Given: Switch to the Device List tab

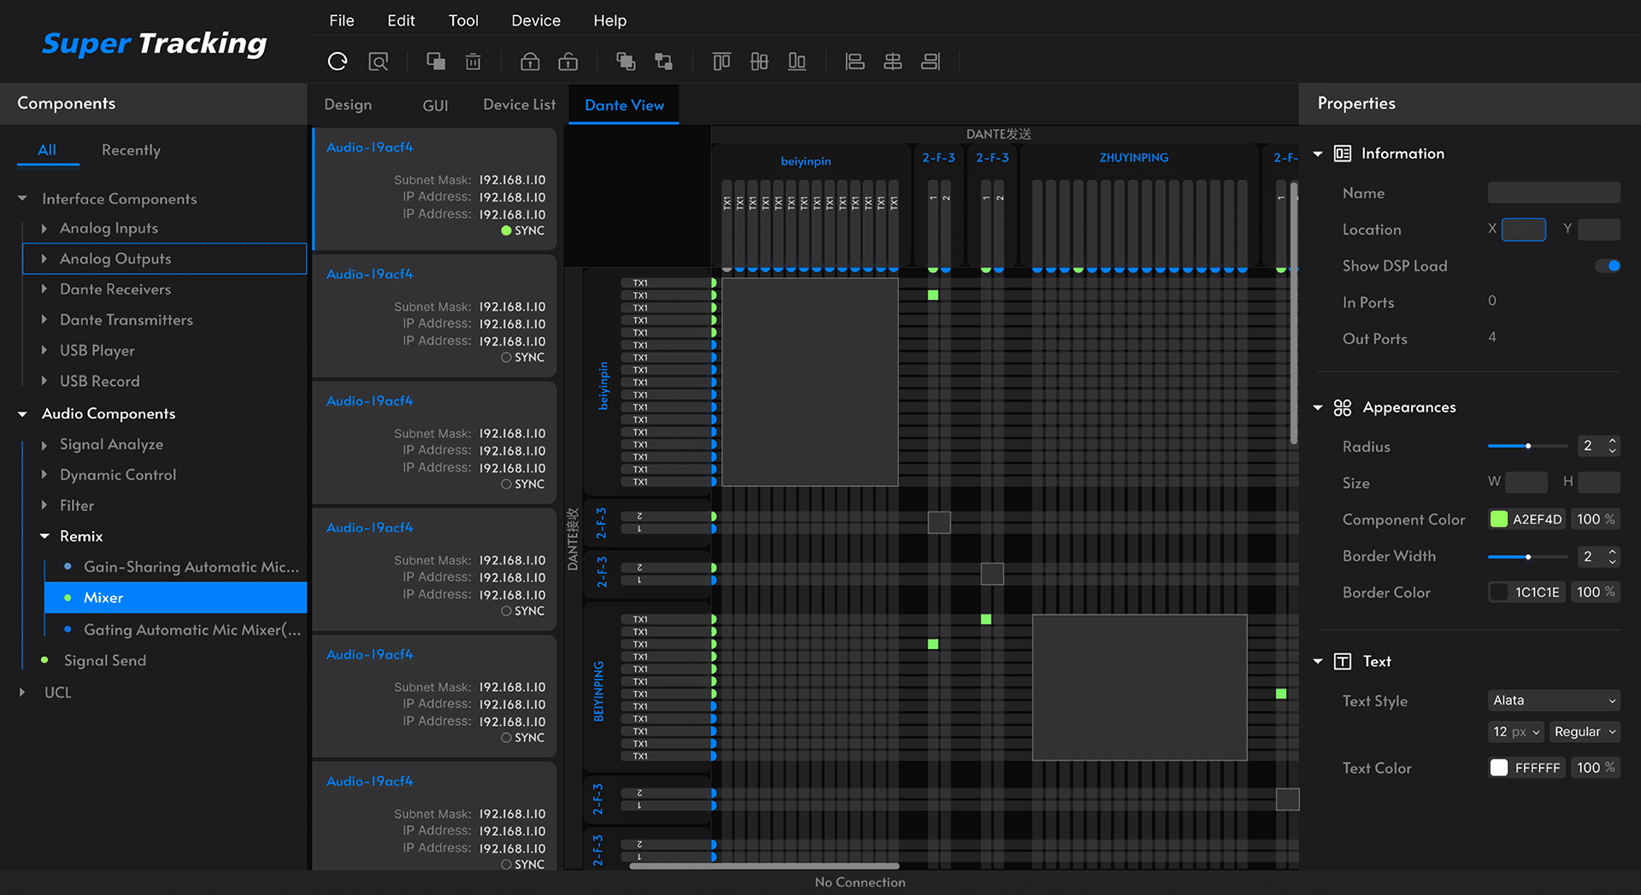Looking at the screenshot, I should click(x=519, y=104).
